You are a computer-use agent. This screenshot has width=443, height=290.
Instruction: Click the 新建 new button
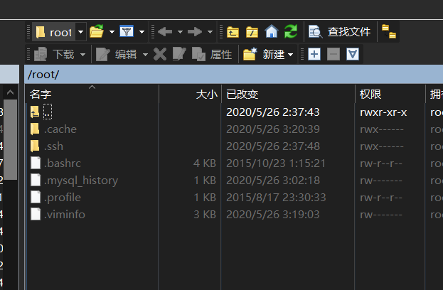point(264,54)
